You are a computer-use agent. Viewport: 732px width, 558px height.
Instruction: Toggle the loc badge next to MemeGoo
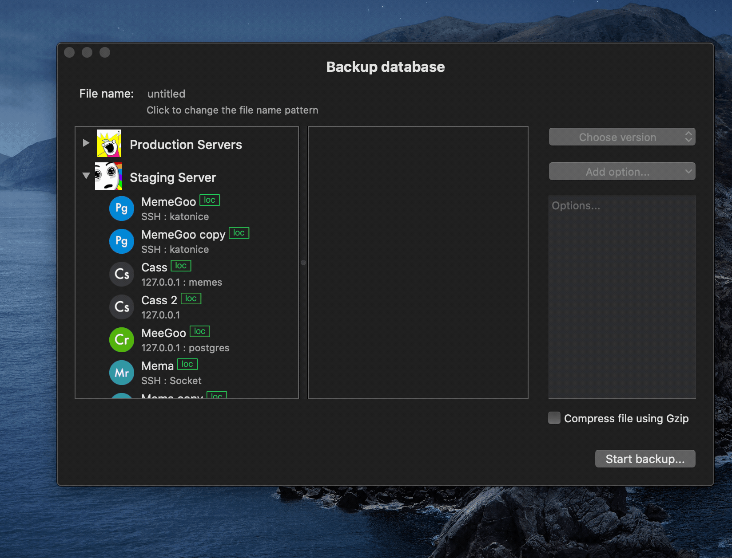pos(209,200)
